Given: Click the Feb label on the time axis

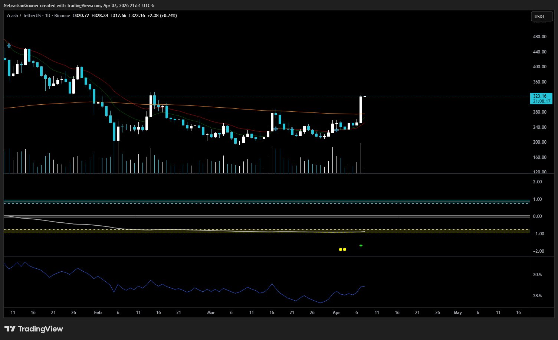Looking at the screenshot, I should coord(98,313).
